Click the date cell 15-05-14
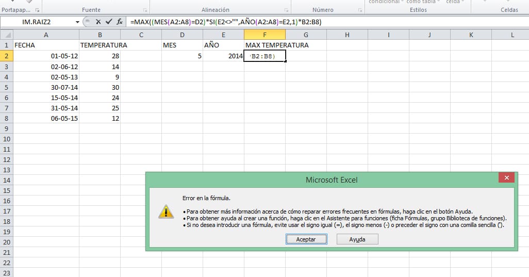This screenshot has width=529, height=277. [x=46, y=98]
